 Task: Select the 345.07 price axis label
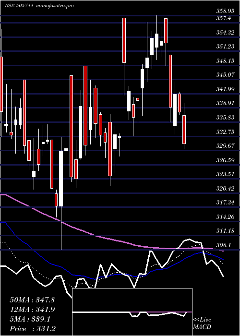[225, 75]
